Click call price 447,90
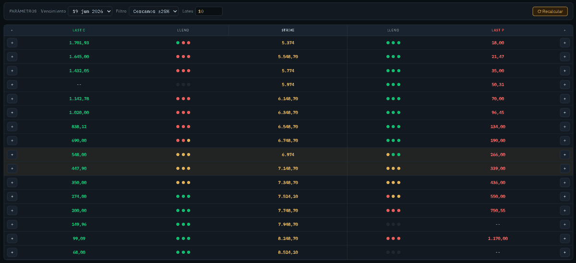The width and height of the screenshot is (576, 263). (x=79, y=169)
